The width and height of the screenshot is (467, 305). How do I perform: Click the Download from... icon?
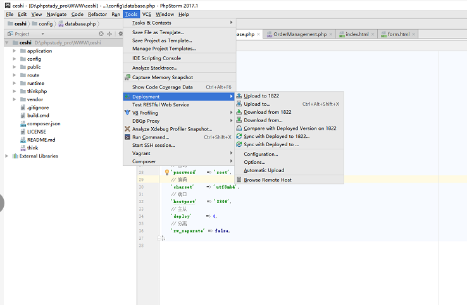(239, 120)
